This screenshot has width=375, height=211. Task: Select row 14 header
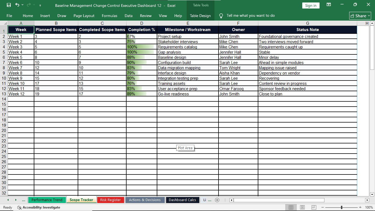point(4,99)
